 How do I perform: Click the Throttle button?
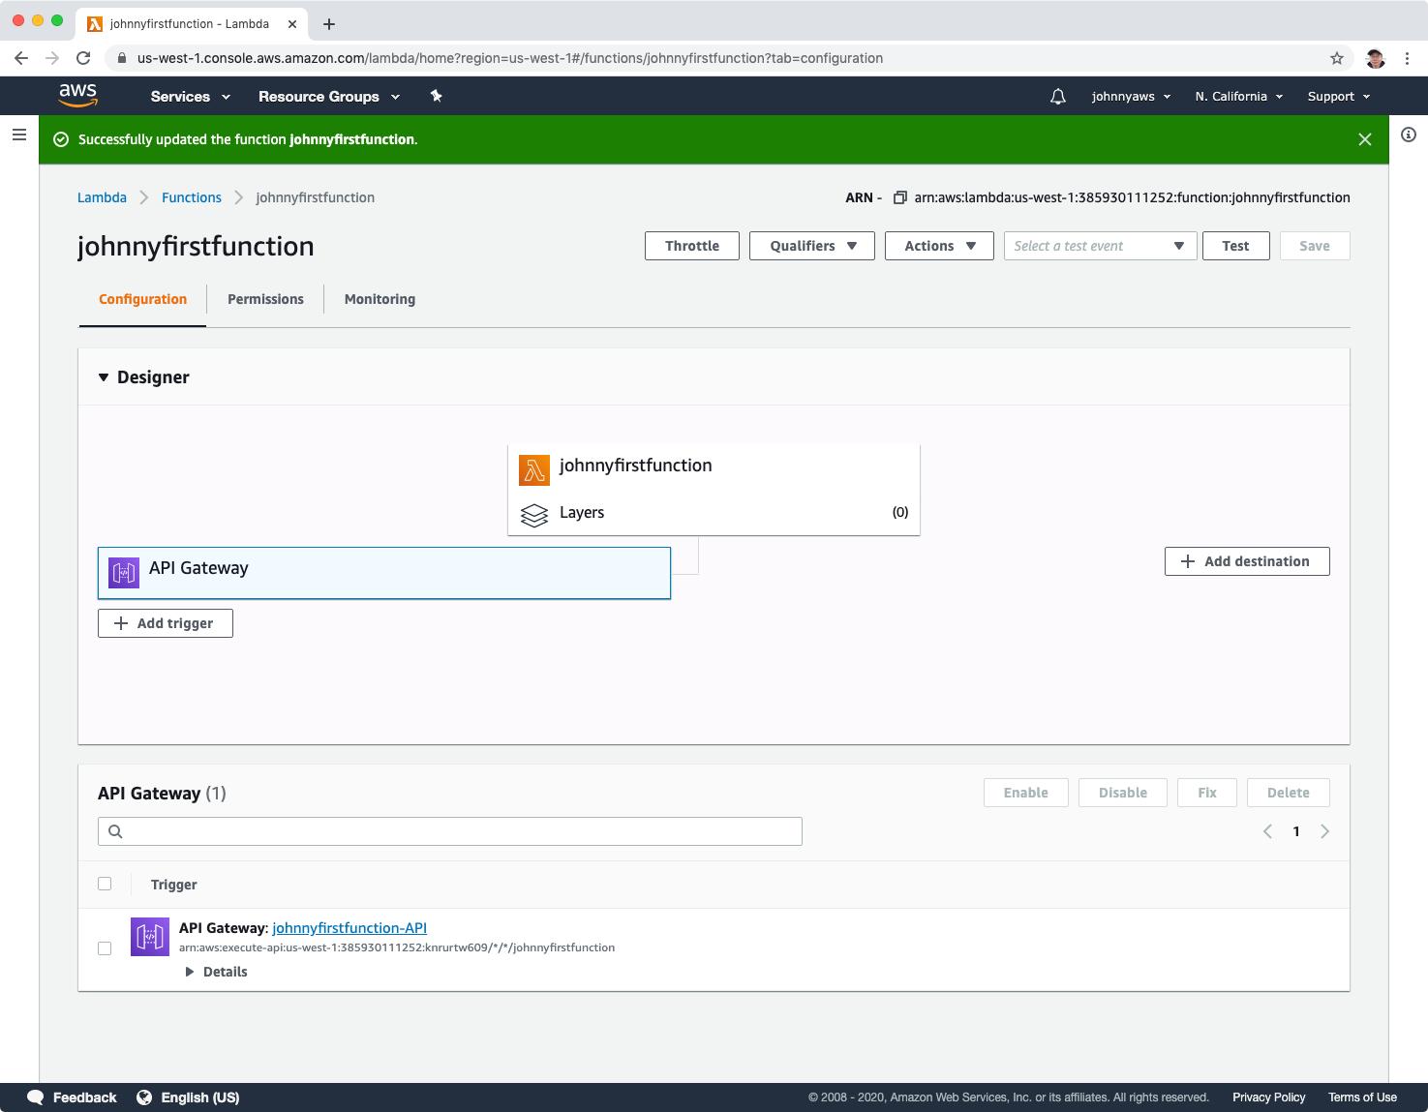coord(692,246)
